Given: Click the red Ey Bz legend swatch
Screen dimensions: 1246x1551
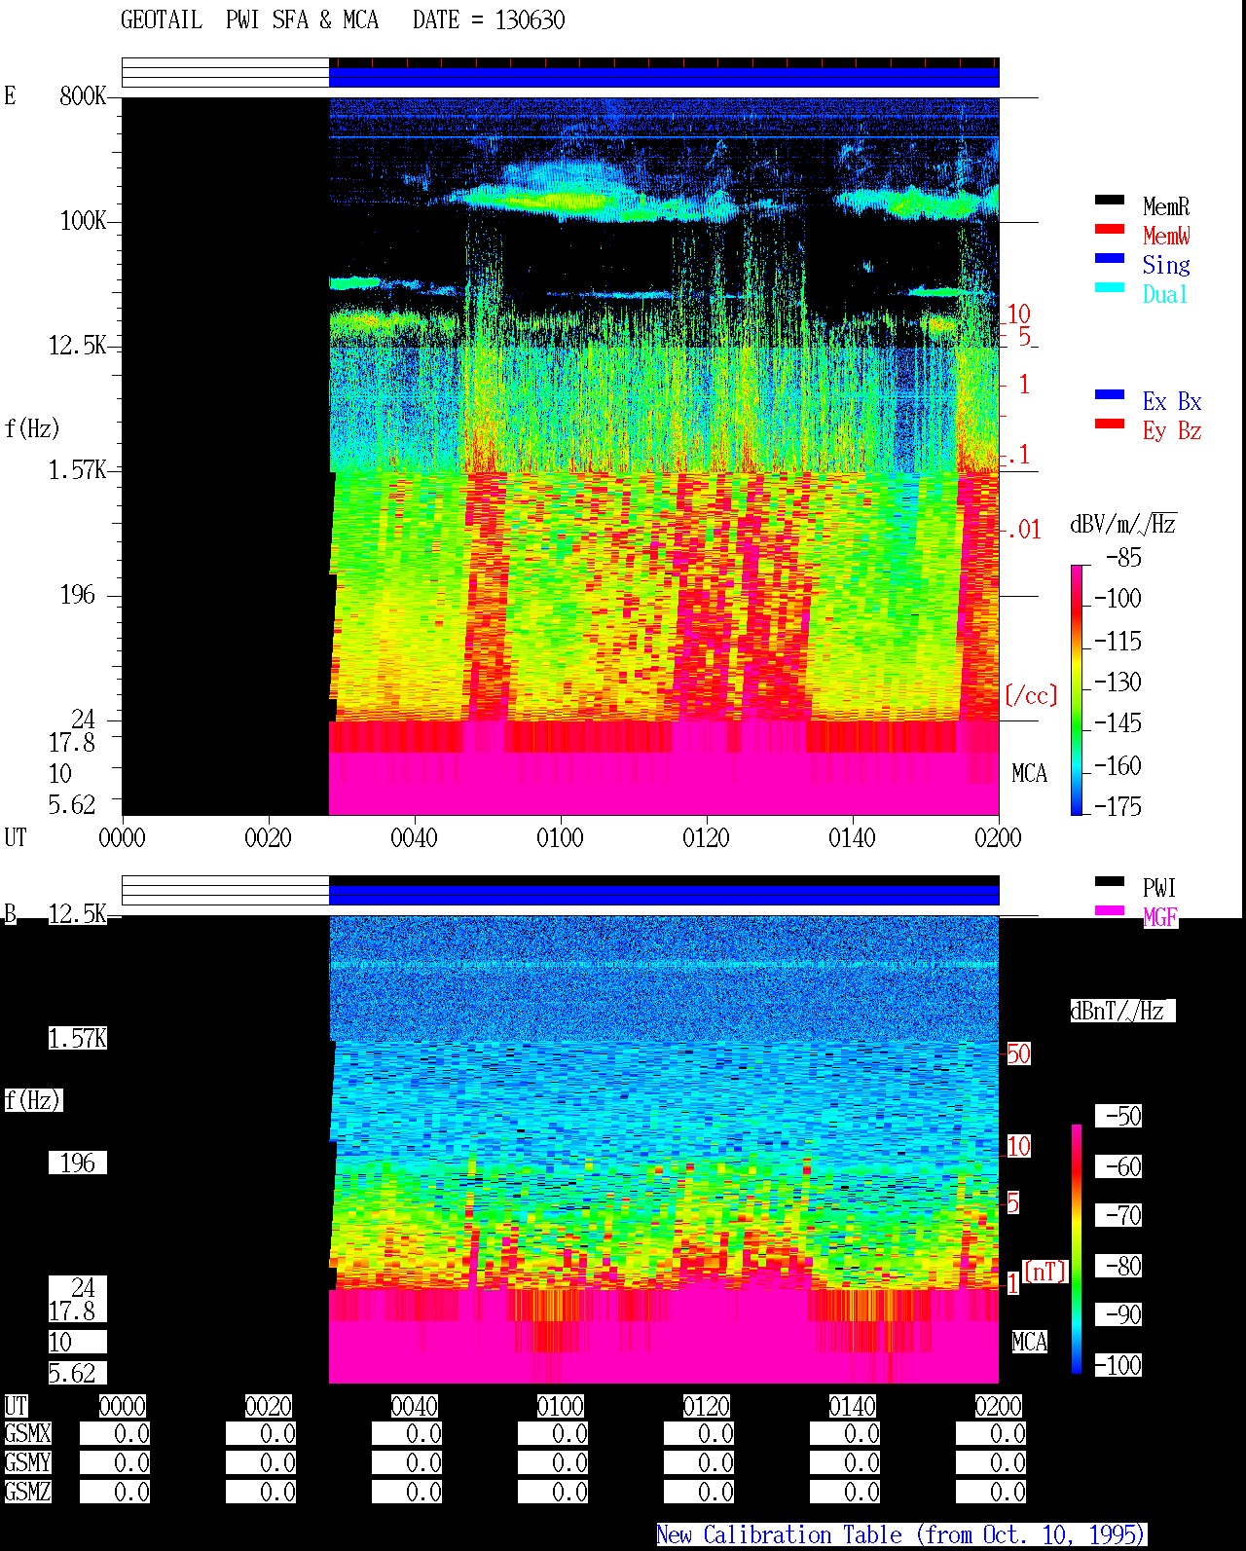Looking at the screenshot, I should coord(1110,425).
